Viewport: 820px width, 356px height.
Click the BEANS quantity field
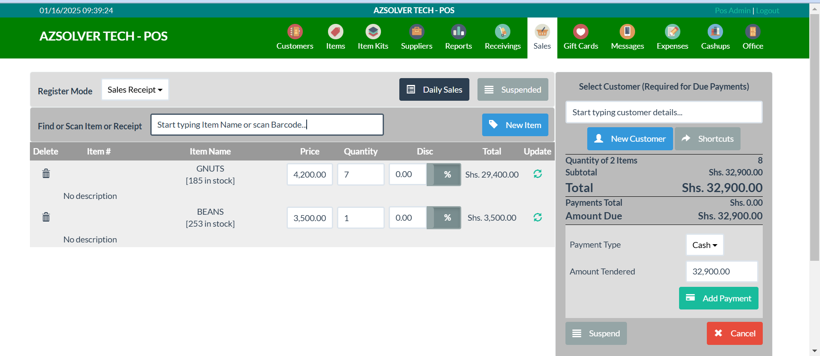click(x=361, y=218)
